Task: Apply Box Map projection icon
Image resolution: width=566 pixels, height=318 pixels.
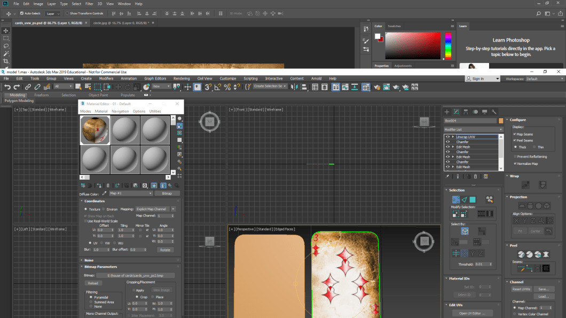Action: pos(547,206)
